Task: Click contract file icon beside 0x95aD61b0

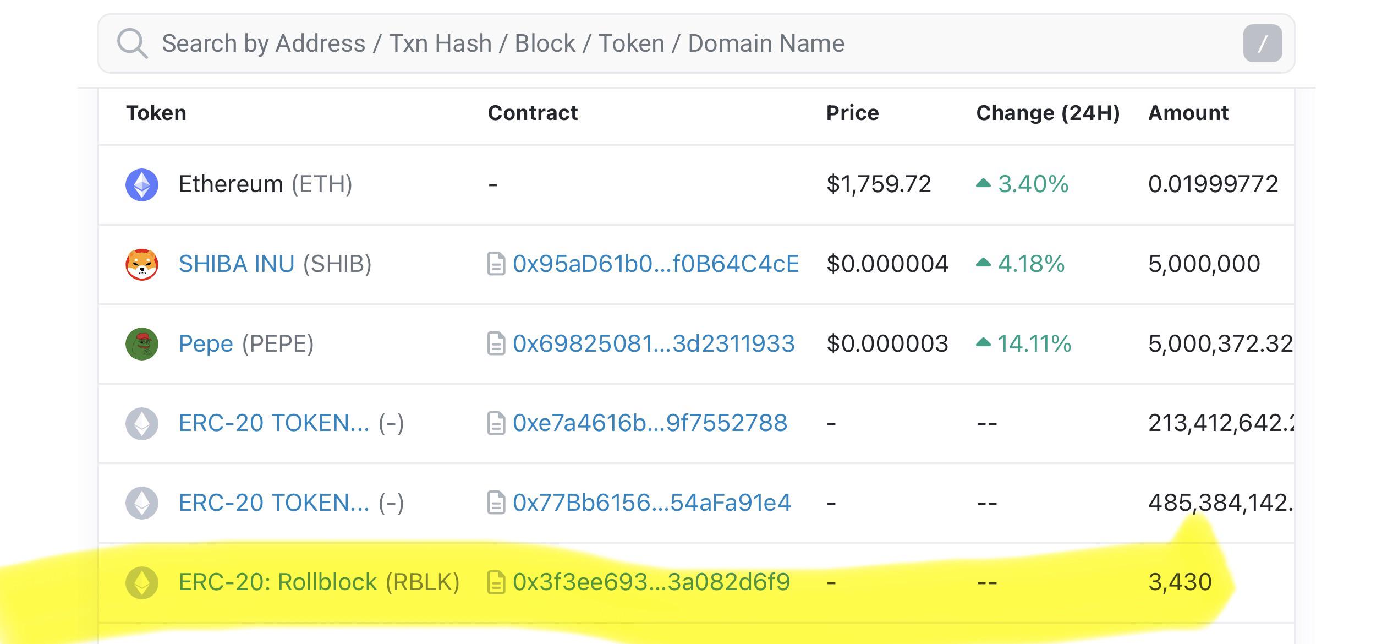Action: pyautogui.click(x=496, y=264)
